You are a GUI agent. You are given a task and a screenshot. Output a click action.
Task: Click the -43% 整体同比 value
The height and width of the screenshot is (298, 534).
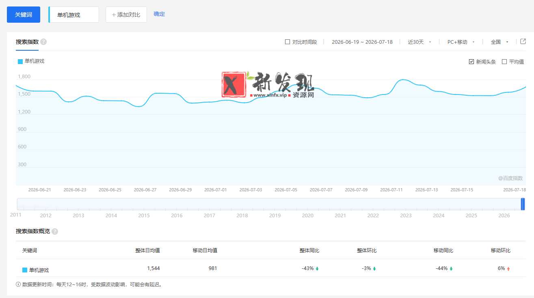[x=307, y=268]
